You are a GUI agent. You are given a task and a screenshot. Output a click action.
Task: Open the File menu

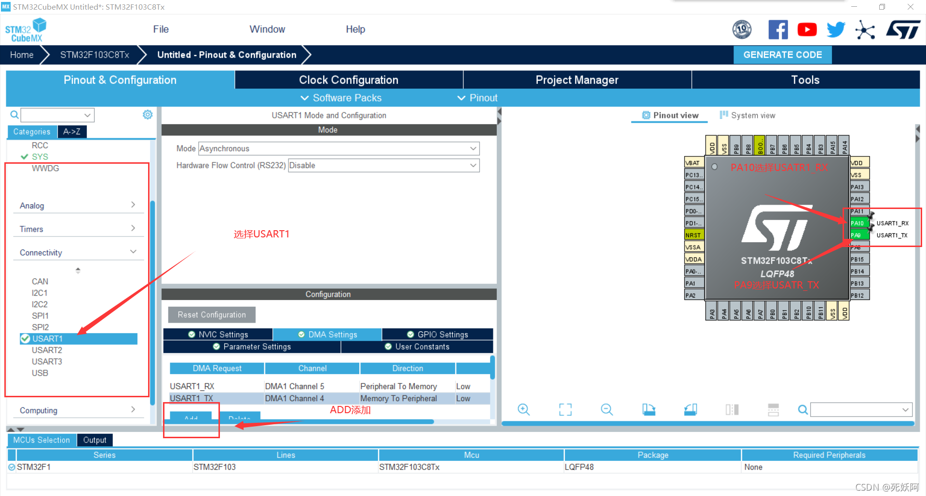click(161, 29)
